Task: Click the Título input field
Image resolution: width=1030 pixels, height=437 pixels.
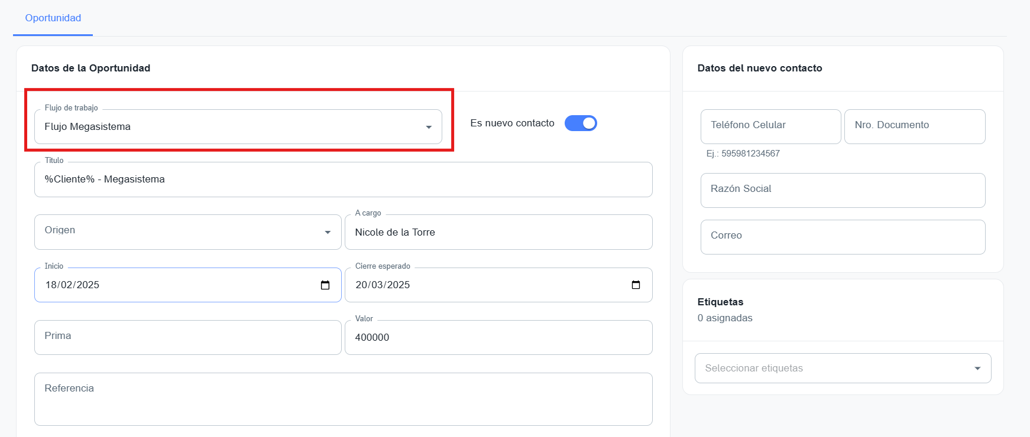Action: 343,180
